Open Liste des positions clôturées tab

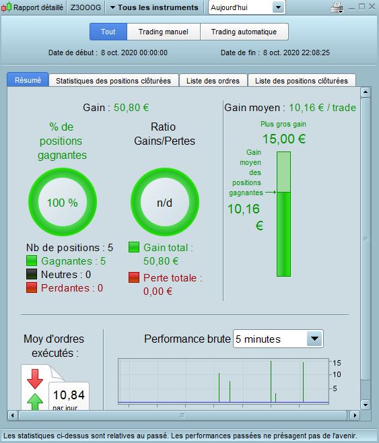[x=302, y=81]
